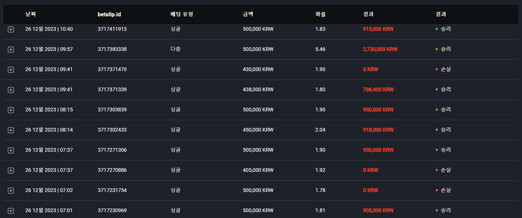
Task: Sort by the 날짜 column header
Action: pyautogui.click(x=31, y=15)
